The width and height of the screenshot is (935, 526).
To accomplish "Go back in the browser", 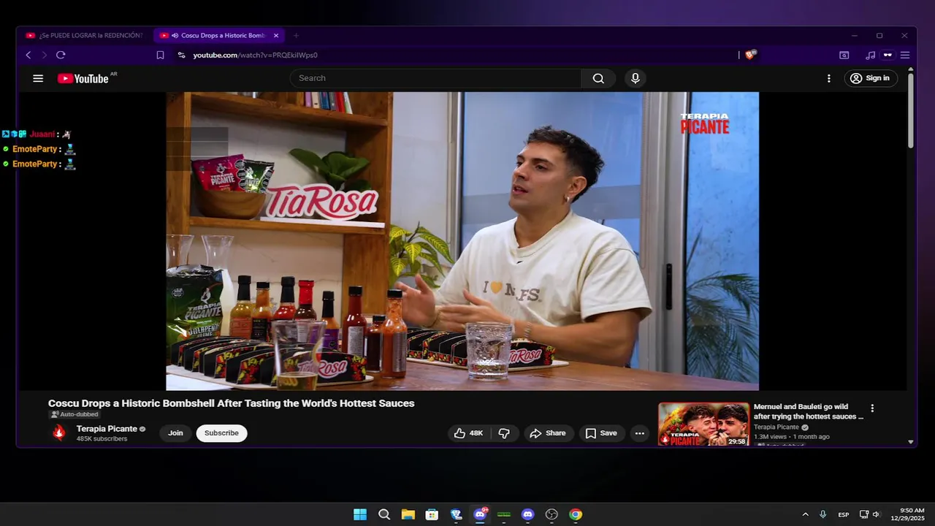I will (28, 55).
